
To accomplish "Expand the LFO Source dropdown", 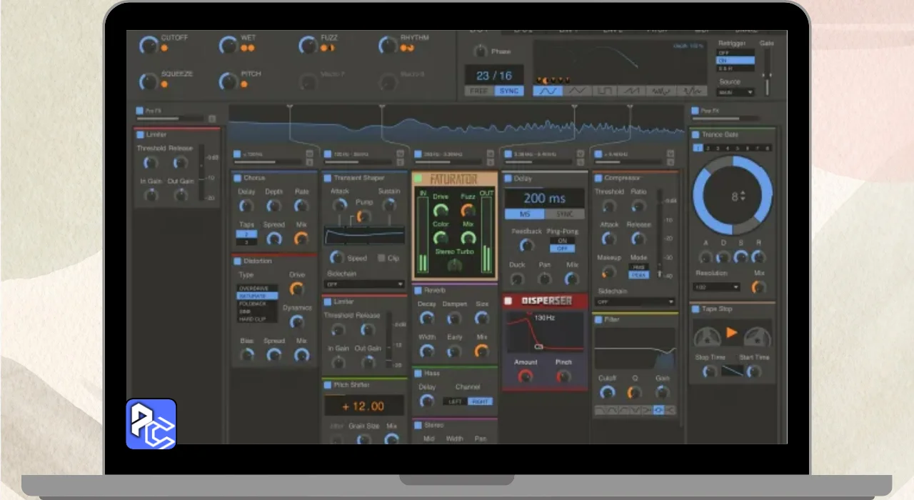I will click(x=735, y=92).
